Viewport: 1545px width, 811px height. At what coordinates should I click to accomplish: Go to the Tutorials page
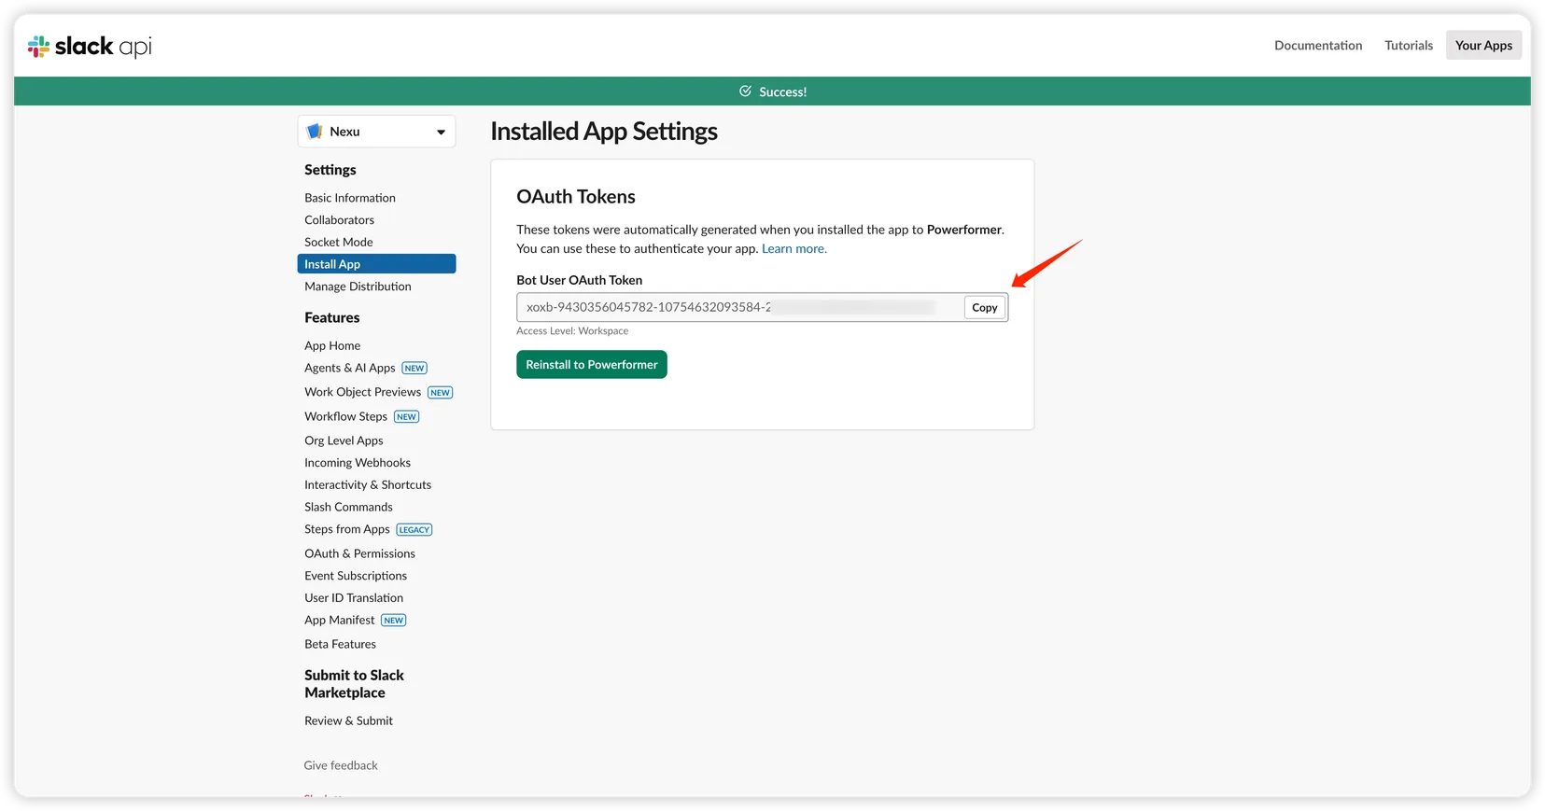point(1408,45)
